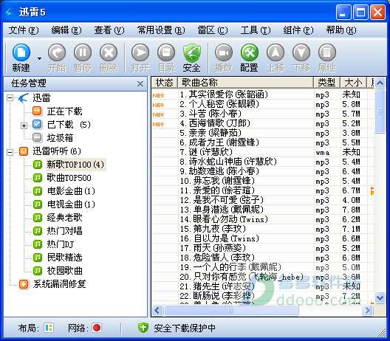The image size is (390, 341).
Task: Open the 常用设置(R) menu
Action: (x=161, y=30)
